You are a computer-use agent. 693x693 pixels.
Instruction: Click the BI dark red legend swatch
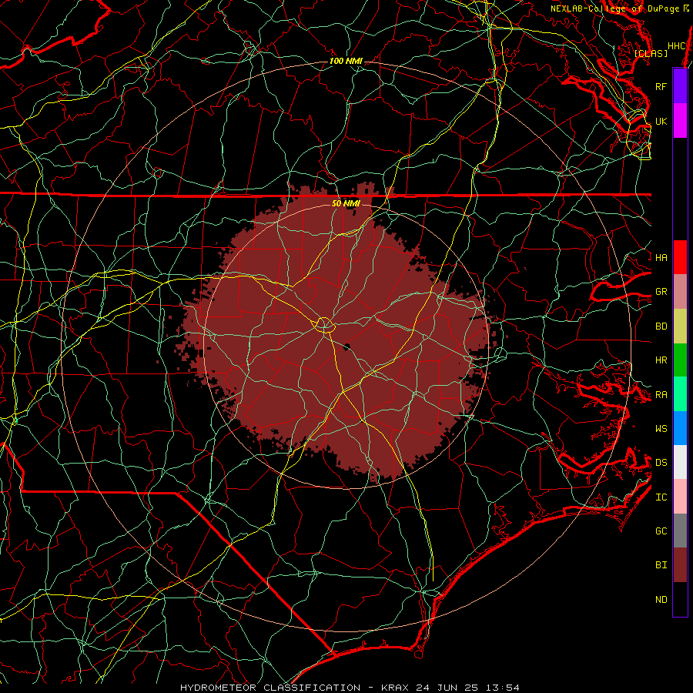(x=680, y=565)
